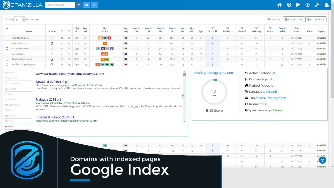Open the Display 25 items dropdown
The image size is (334, 188).
pos(20,19)
